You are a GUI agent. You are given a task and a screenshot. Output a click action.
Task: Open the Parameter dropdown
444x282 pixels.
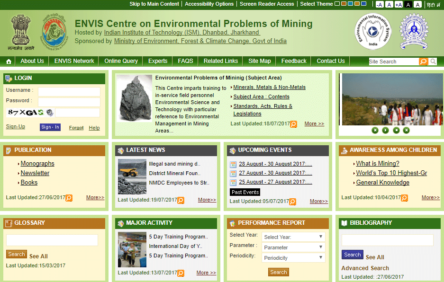point(293,247)
